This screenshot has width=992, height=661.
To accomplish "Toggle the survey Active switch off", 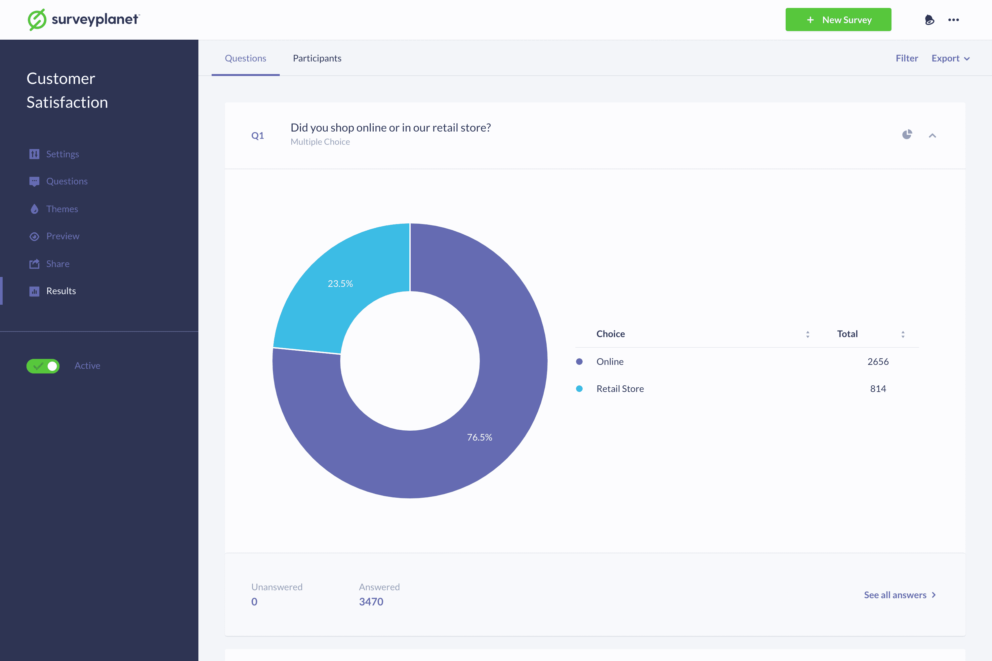I will click(43, 366).
